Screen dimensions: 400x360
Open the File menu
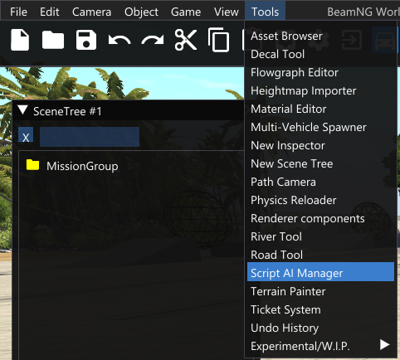pos(18,12)
